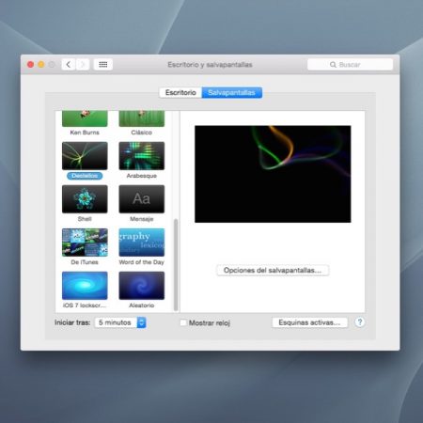Click in the Buscar search field
423x423 pixels.
point(350,65)
